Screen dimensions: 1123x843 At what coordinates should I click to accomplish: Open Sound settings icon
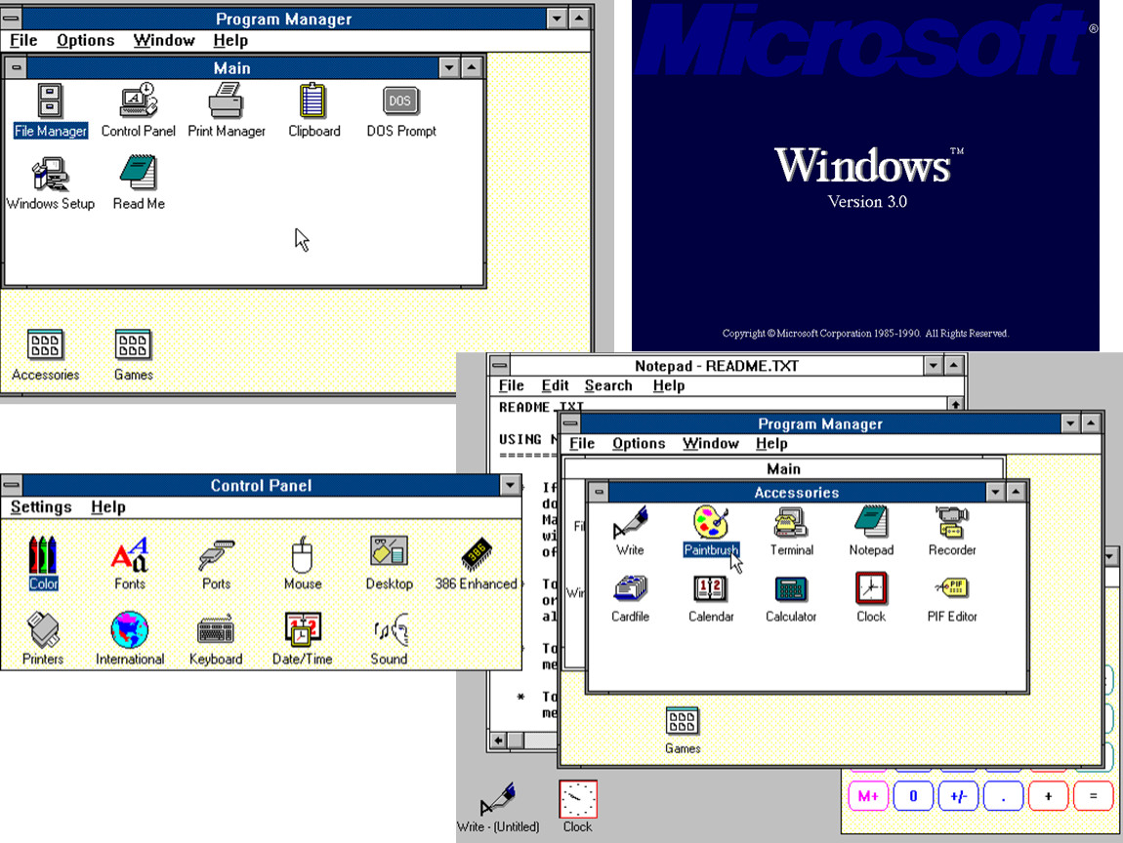tap(389, 638)
